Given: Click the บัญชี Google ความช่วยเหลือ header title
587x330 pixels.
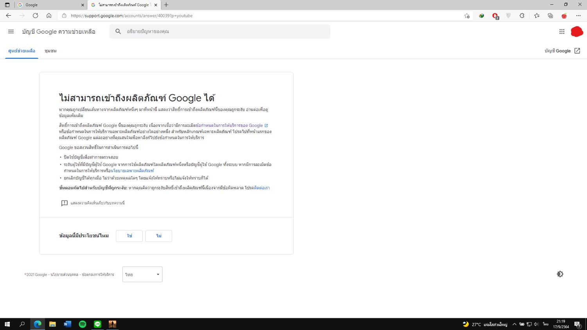Looking at the screenshot, I should 59,32.
